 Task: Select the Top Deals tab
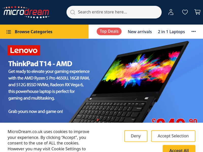(x=109, y=31)
